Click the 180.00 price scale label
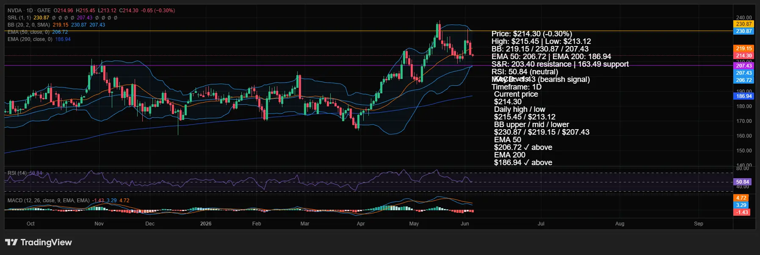 744,106
